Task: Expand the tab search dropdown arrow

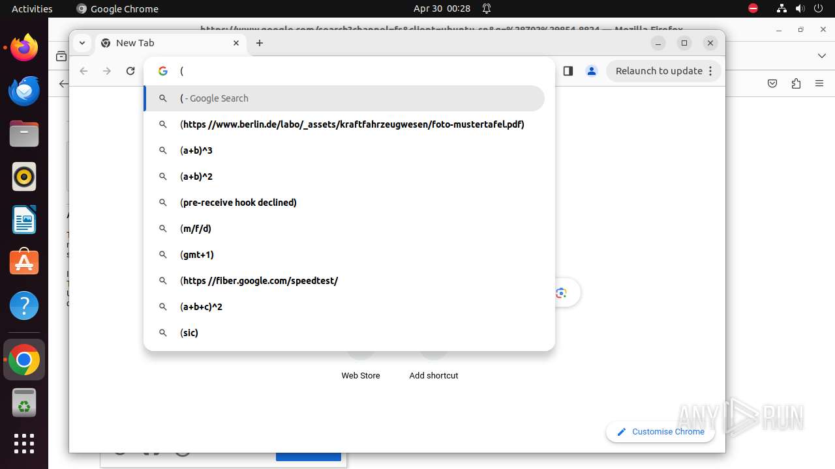Action: (82, 43)
